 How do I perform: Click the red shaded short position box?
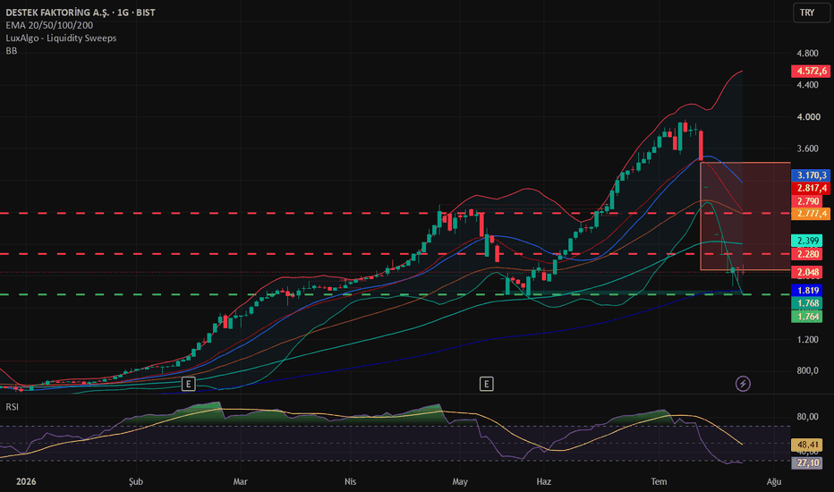[745, 216]
